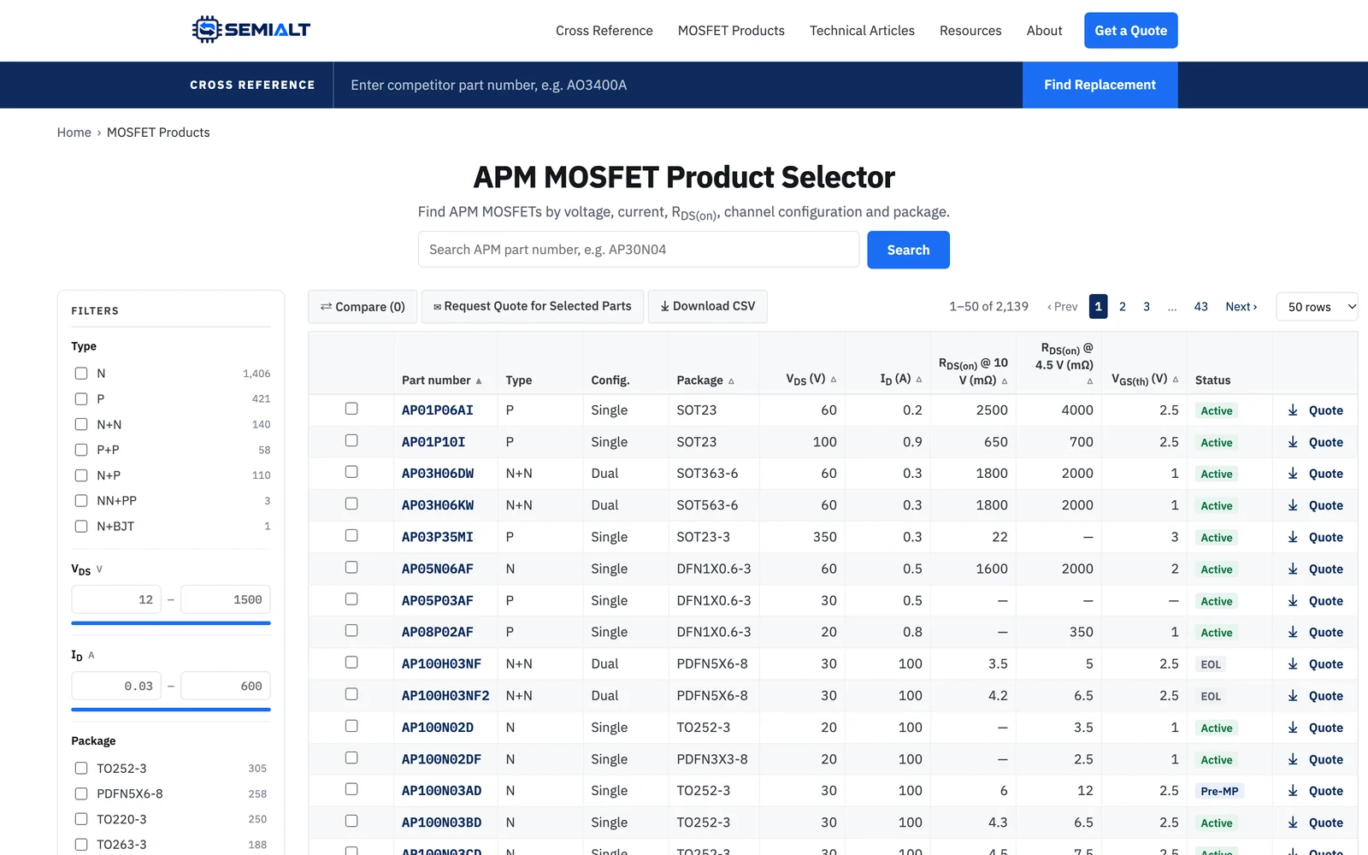
Task: Download datasheet icon for AP100N03AD row
Action: (1293, 791)
